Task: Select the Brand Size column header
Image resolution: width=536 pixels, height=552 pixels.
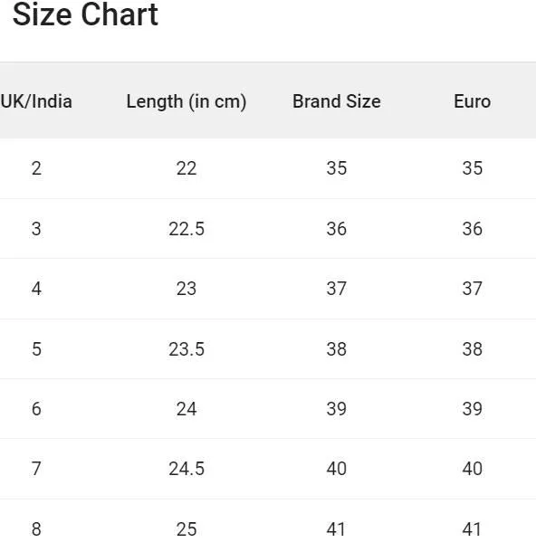Action: (x=337, y=101)
